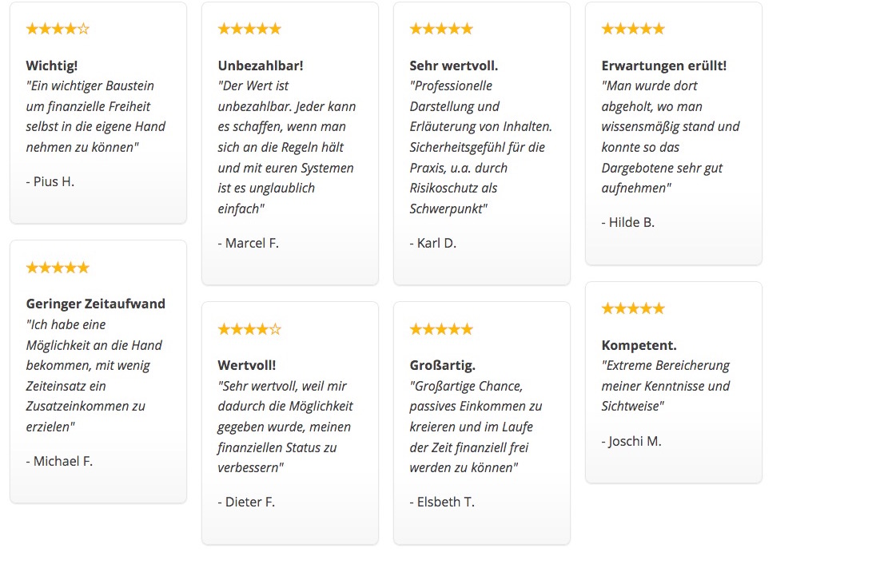This screenshot has width=888, height=580.
Task: Click star rating of Geringer Zeitaufwand review
Action: coord(58,268)
